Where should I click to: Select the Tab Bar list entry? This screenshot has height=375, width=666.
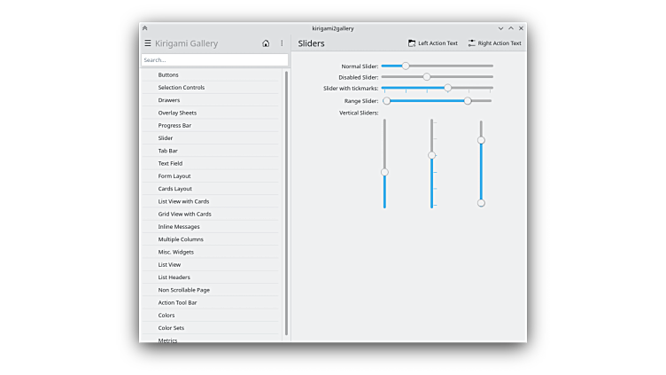pyautogui.click(x=168, y=151)
